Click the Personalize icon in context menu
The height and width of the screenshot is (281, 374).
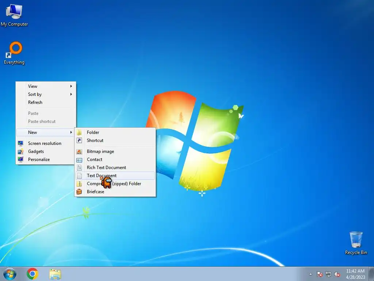click(x=20, y=160)
